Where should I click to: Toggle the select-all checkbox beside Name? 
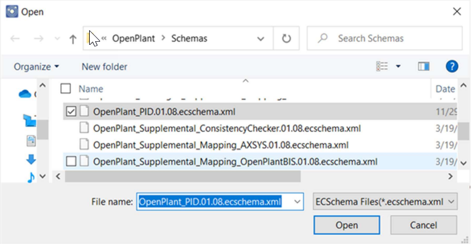(x=65, y=88)
